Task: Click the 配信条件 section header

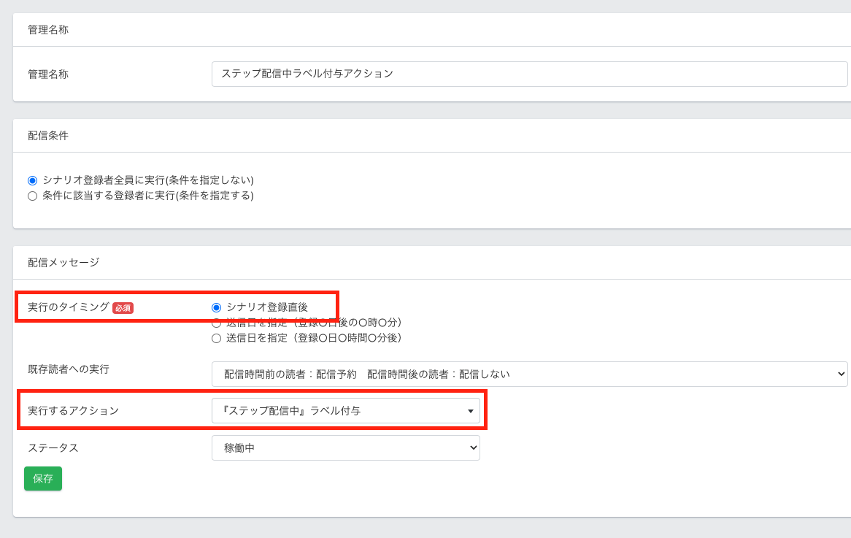Action: coord(48,136)
